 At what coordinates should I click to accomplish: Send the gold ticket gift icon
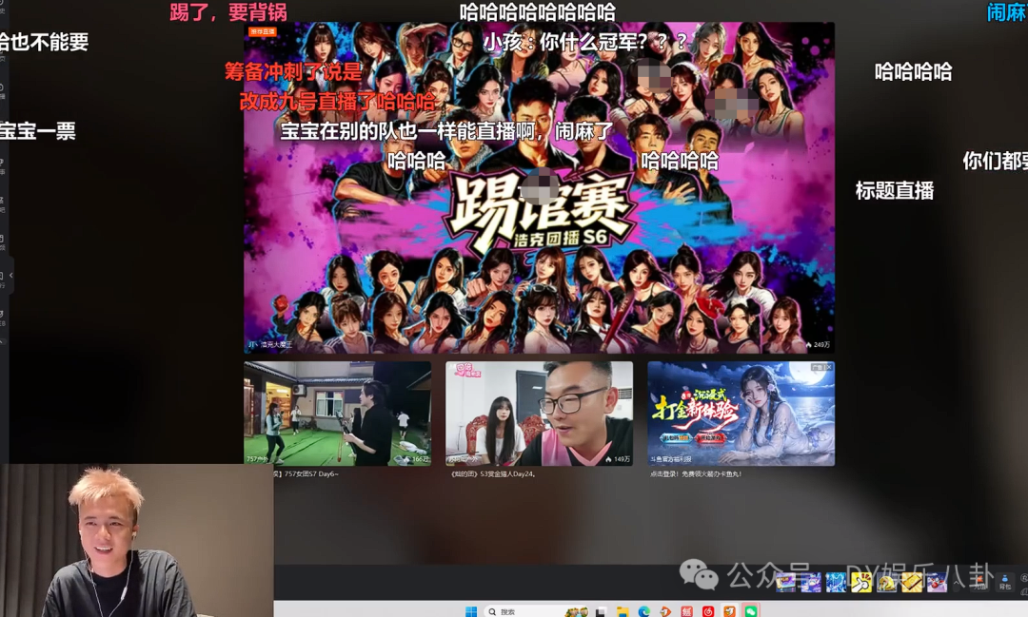[912, 582]
